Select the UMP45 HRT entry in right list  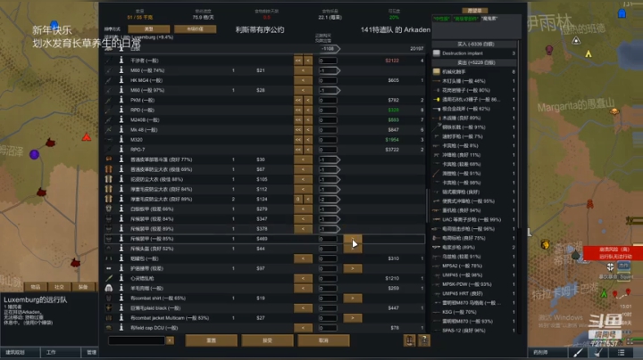[x=475, y=293]
